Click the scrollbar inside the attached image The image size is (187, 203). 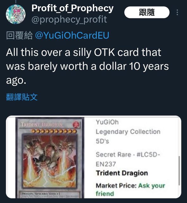point(179,171)
